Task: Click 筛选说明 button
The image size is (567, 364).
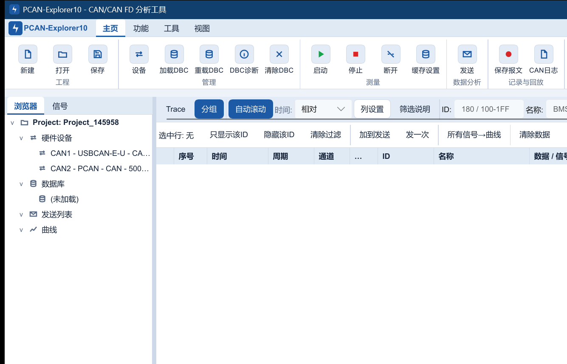Action: 415,109
